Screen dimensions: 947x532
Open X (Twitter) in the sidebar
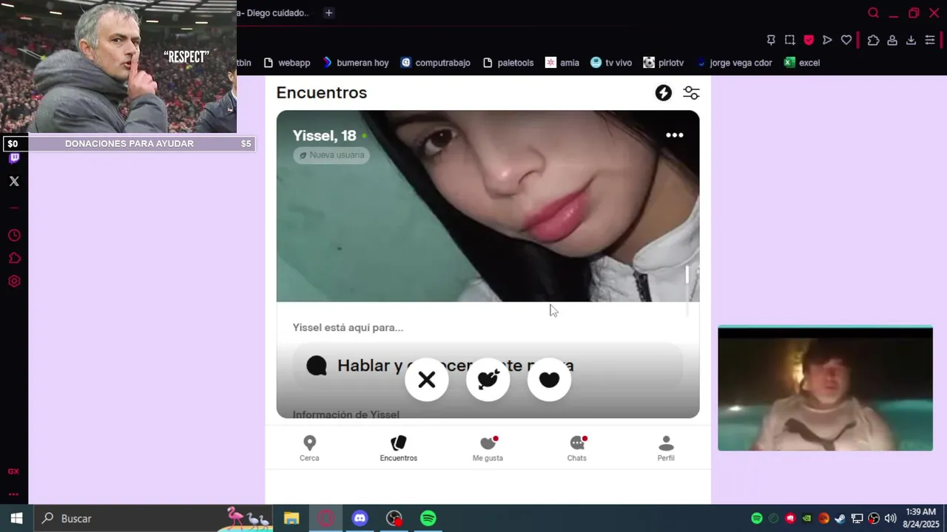tap(14, 181)
